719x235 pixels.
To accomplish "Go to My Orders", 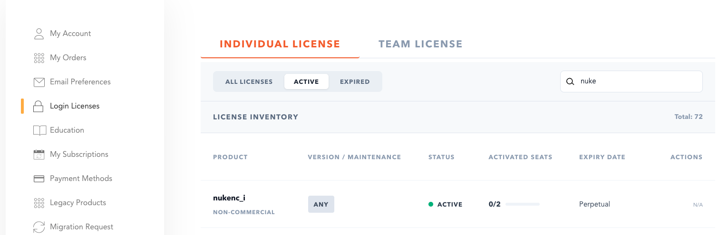I will coord(68,58).
